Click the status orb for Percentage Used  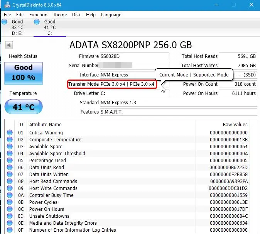[10, 160]
